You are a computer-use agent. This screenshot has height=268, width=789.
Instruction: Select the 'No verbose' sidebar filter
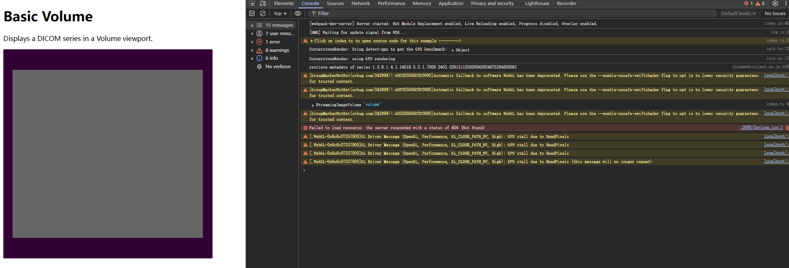[277, 66]
